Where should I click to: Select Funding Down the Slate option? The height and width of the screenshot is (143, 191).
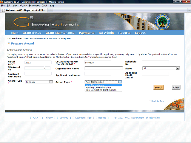tap(103, 87)
